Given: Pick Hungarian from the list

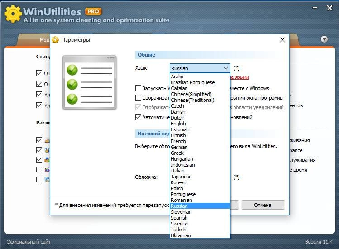Looking at the screenshot, I should click(200, 159).
